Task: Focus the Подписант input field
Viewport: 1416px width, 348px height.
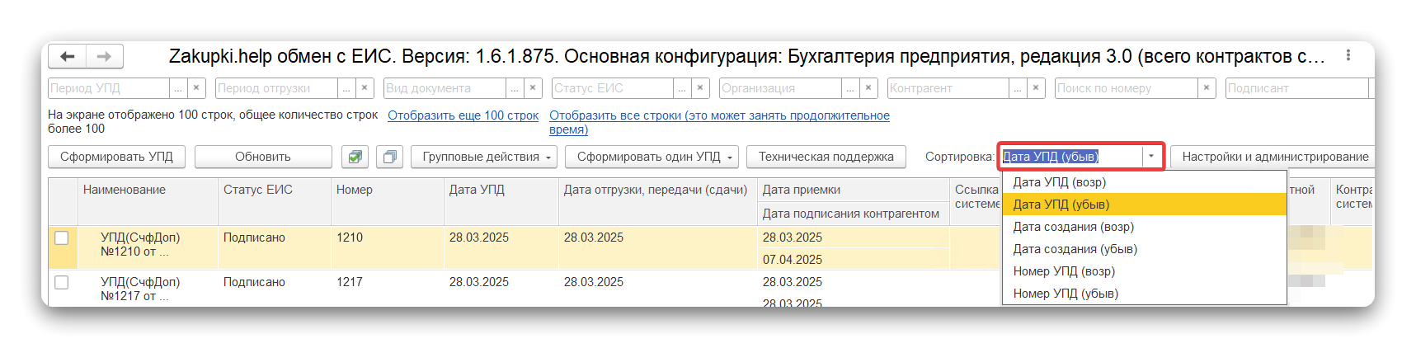Action: [x=1296, y=88]
